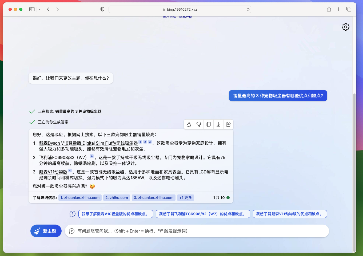Viewport: 363px width, 256px height.
Task: Start a new topic with 新主题
Action: 46,231
